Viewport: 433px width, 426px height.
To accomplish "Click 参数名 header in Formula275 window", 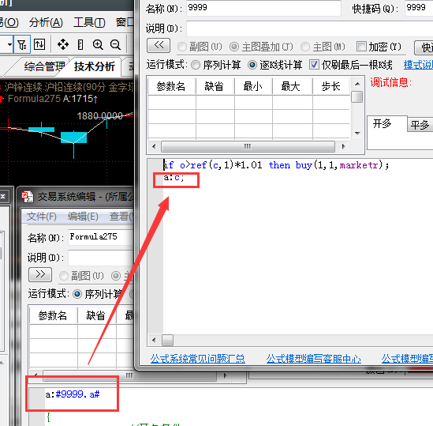I will point(53,315).
